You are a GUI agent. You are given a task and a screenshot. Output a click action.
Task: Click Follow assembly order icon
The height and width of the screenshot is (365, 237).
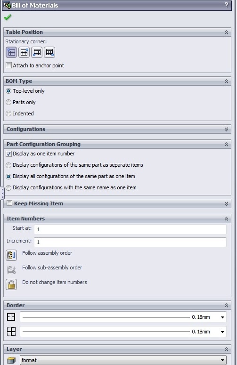(11, 255)
